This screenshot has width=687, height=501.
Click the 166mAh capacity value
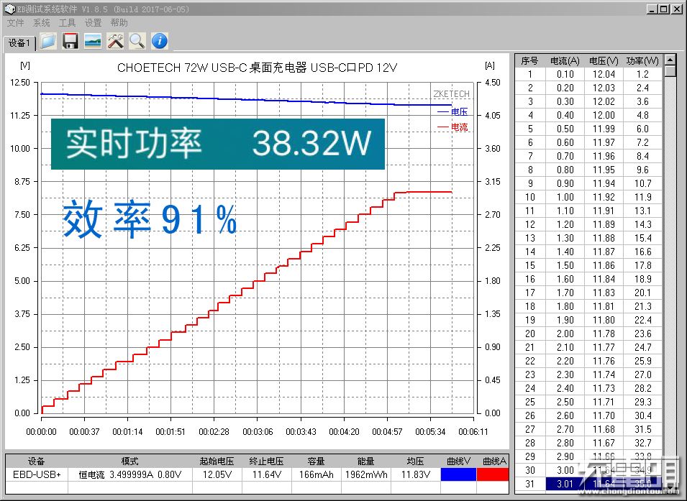pos(317,474)
